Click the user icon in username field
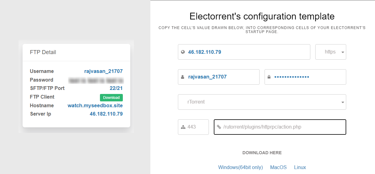Viewport: 375px width, 174px height. 183,77
